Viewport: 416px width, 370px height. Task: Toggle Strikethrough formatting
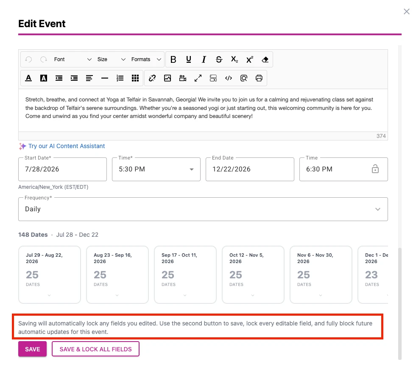pos(219,59)
